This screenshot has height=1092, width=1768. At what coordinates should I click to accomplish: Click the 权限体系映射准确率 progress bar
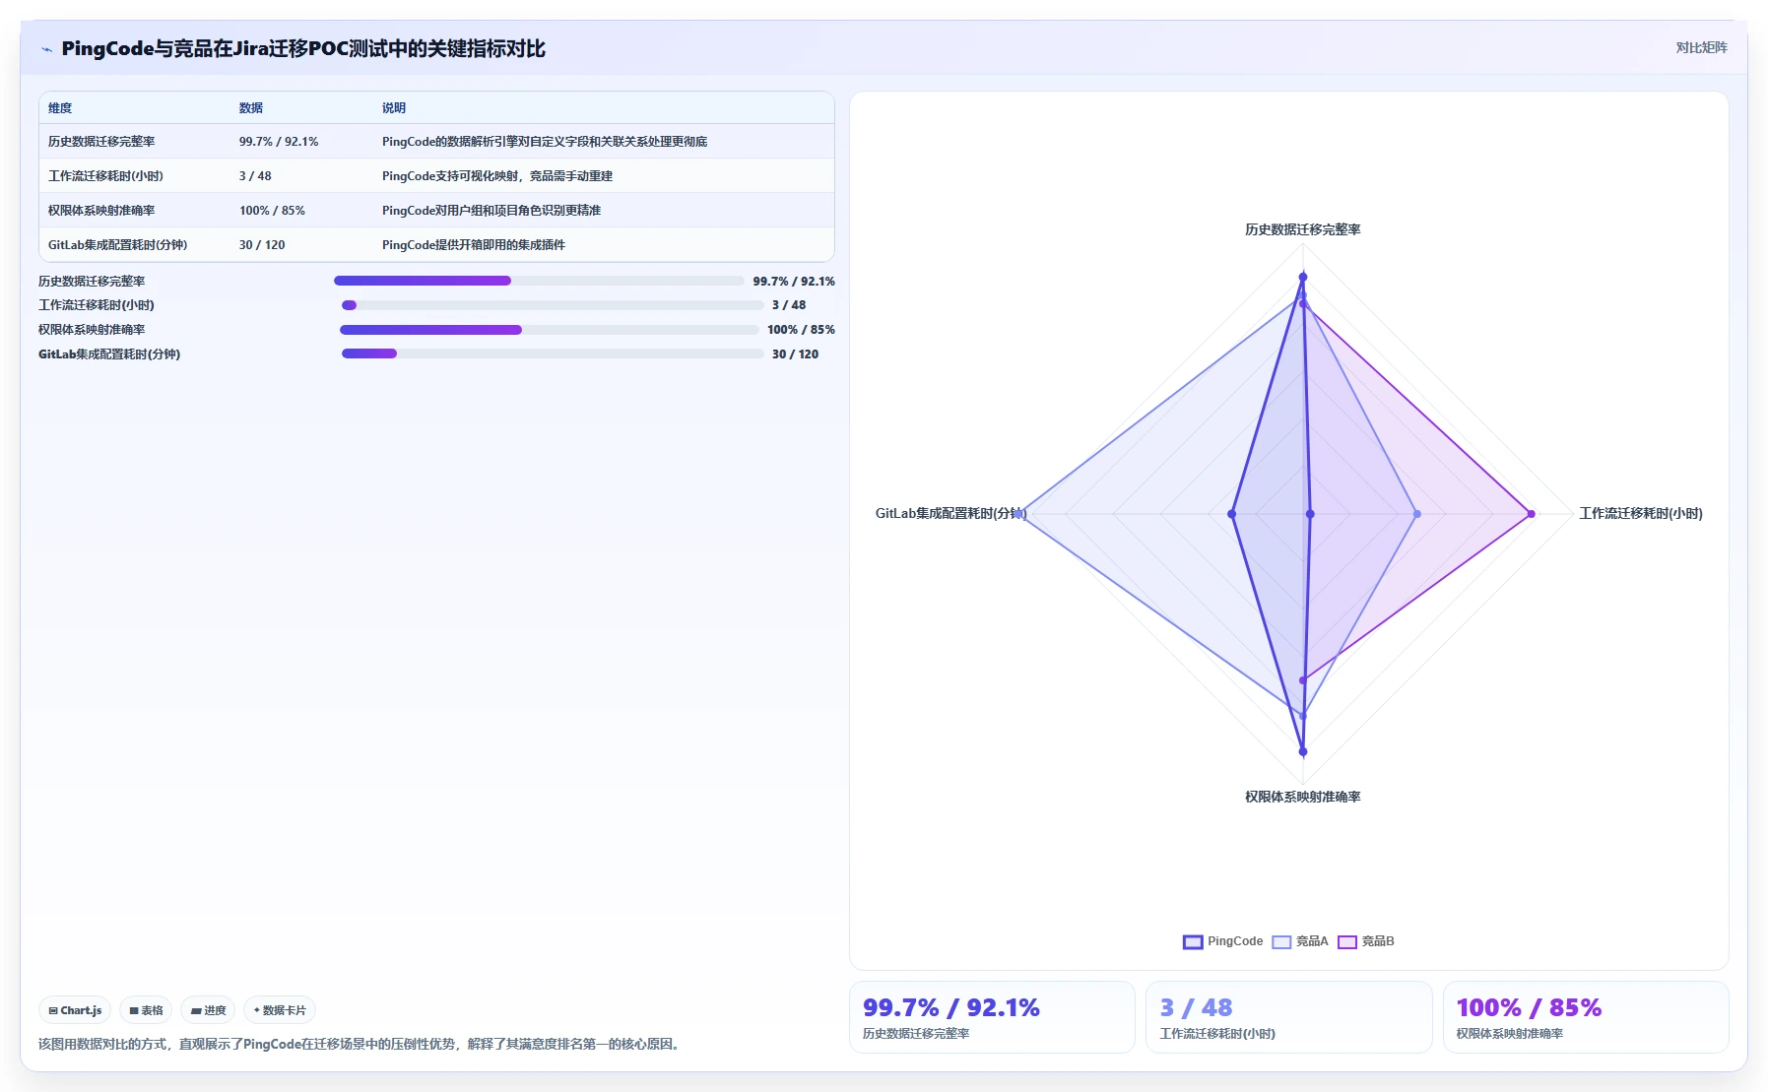549,330
